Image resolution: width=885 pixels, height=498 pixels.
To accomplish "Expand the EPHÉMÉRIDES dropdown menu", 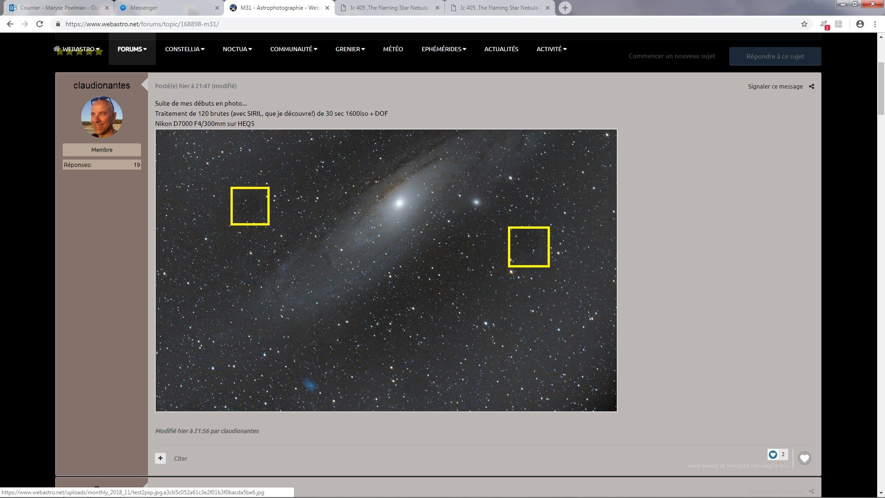I will (x=443, y=49).
